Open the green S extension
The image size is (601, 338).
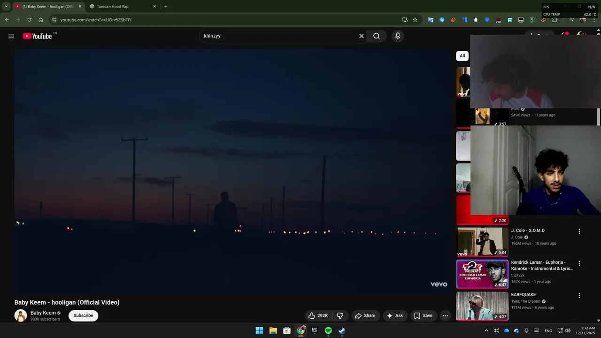(x=532, y=20)
